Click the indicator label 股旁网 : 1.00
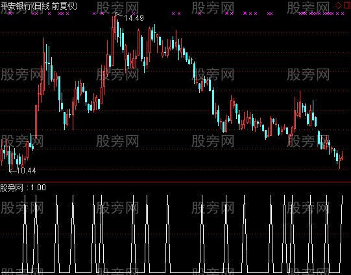The width and height of the screenshot is (351, 275). tap(23, 188)
